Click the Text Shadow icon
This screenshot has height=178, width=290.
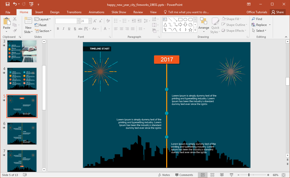tap(75, 29)
